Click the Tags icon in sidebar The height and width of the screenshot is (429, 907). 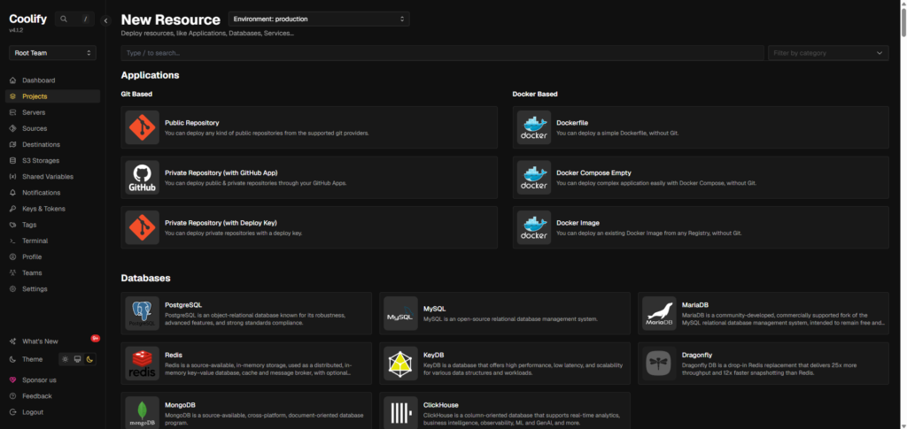[x=12, y=225]
